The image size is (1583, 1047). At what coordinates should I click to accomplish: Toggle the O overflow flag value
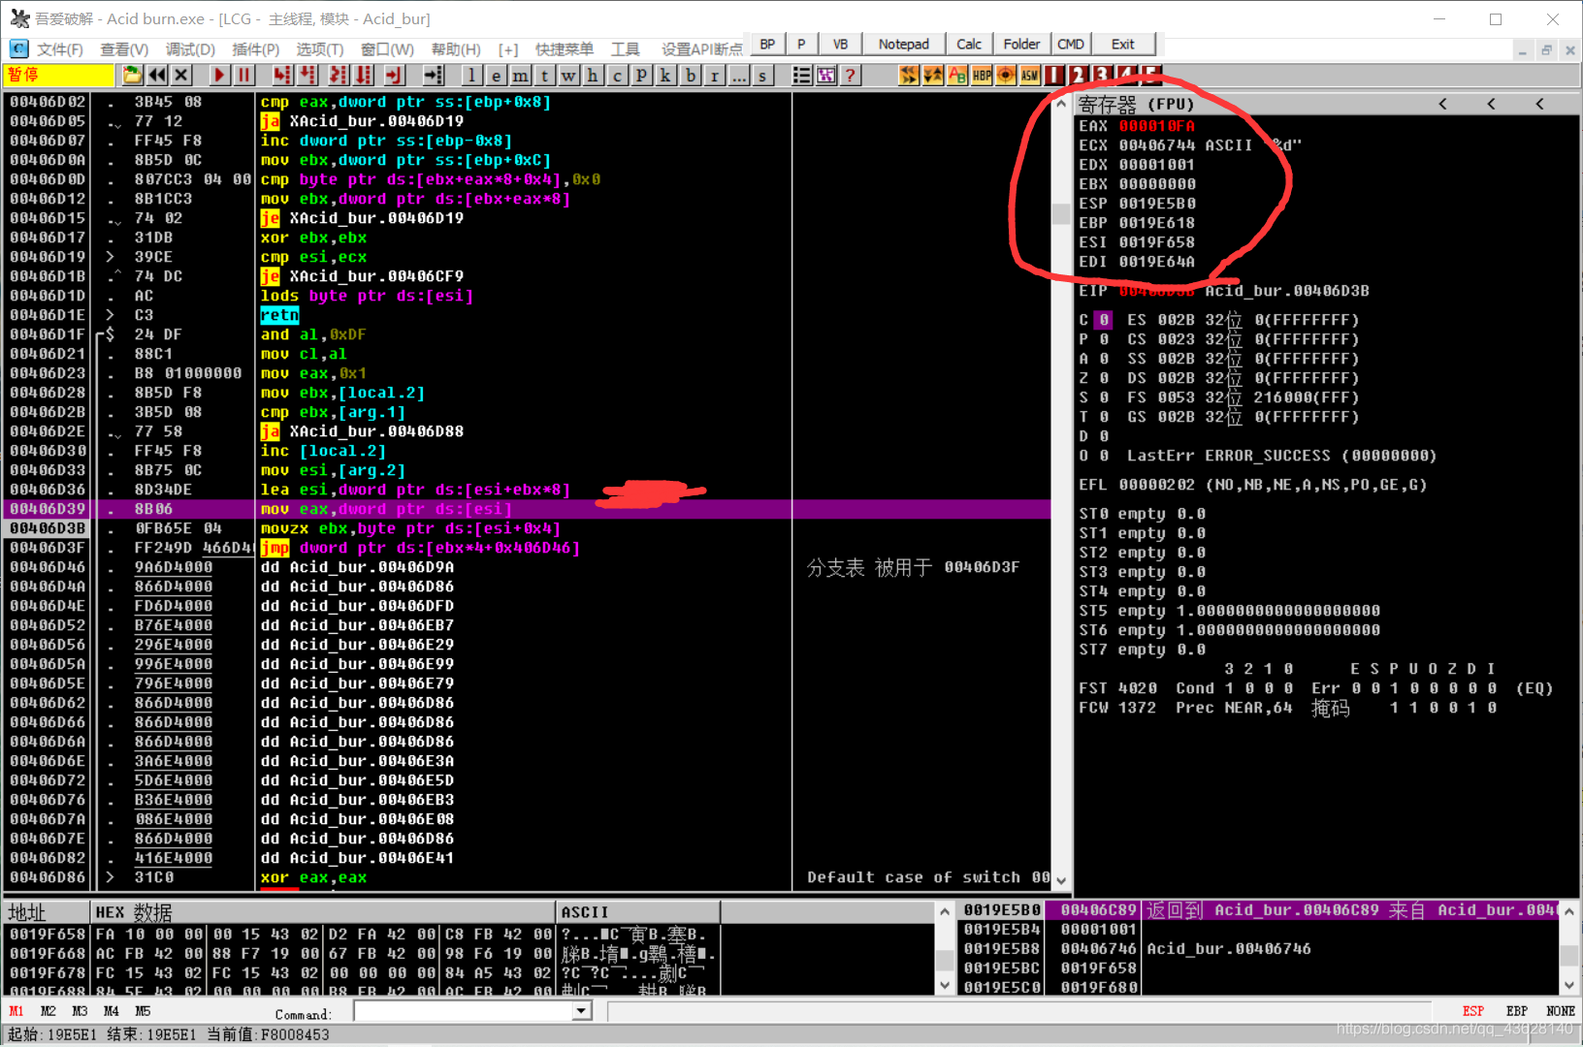pos(1104,456)
